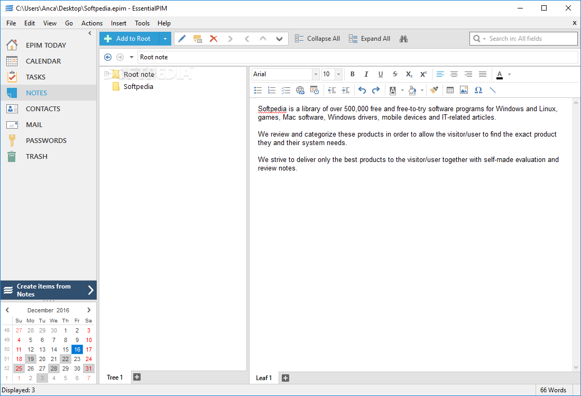Open the navigation history dropdown arrow

(x=131, y=57)
